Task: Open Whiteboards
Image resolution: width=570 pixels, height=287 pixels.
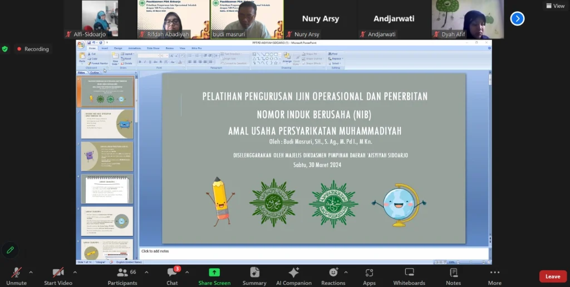Action: click(x=409, y=277)
